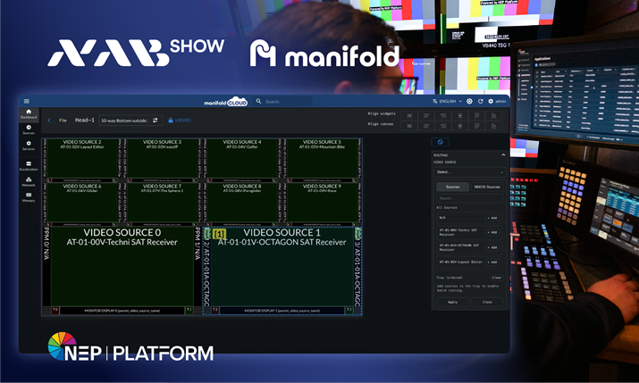Open the hamburger menu in the top bar
The width and height of the screenshot is (639, 383).
(x=27, y=102)
